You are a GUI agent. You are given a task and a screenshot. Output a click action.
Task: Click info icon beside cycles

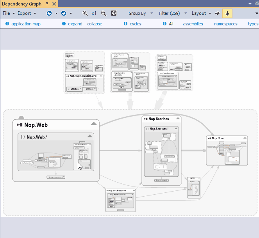(125, 24)
